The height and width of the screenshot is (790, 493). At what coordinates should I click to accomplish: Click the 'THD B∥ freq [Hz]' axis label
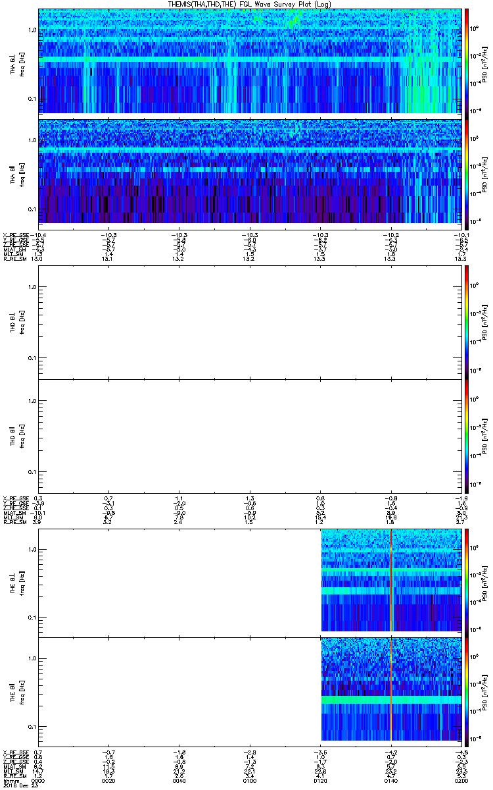(x=17, y=435)
